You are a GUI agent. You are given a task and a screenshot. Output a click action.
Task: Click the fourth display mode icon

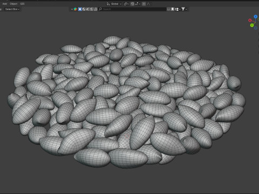[x=92, y=9]
